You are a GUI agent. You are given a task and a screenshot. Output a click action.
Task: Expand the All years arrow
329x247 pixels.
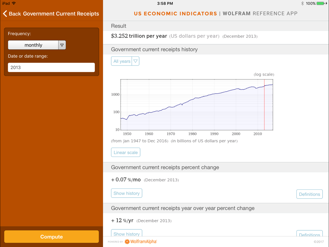(135, 61)
